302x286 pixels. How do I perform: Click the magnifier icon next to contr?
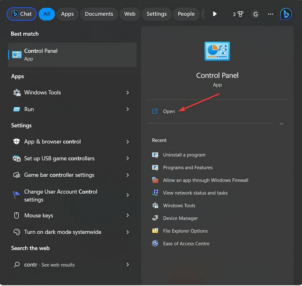[x=17, y=264]
